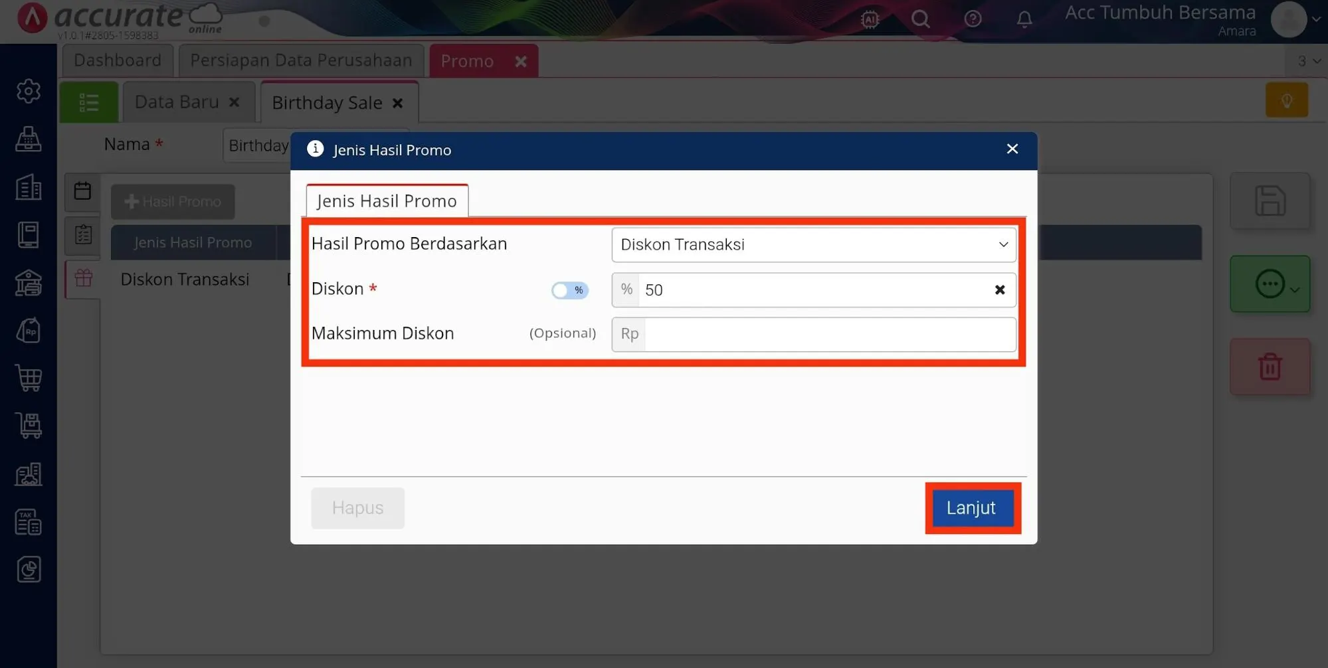
Task: Open the calendar tab icon of promo form
Action: pyautogui.click(x=83, y=191)
